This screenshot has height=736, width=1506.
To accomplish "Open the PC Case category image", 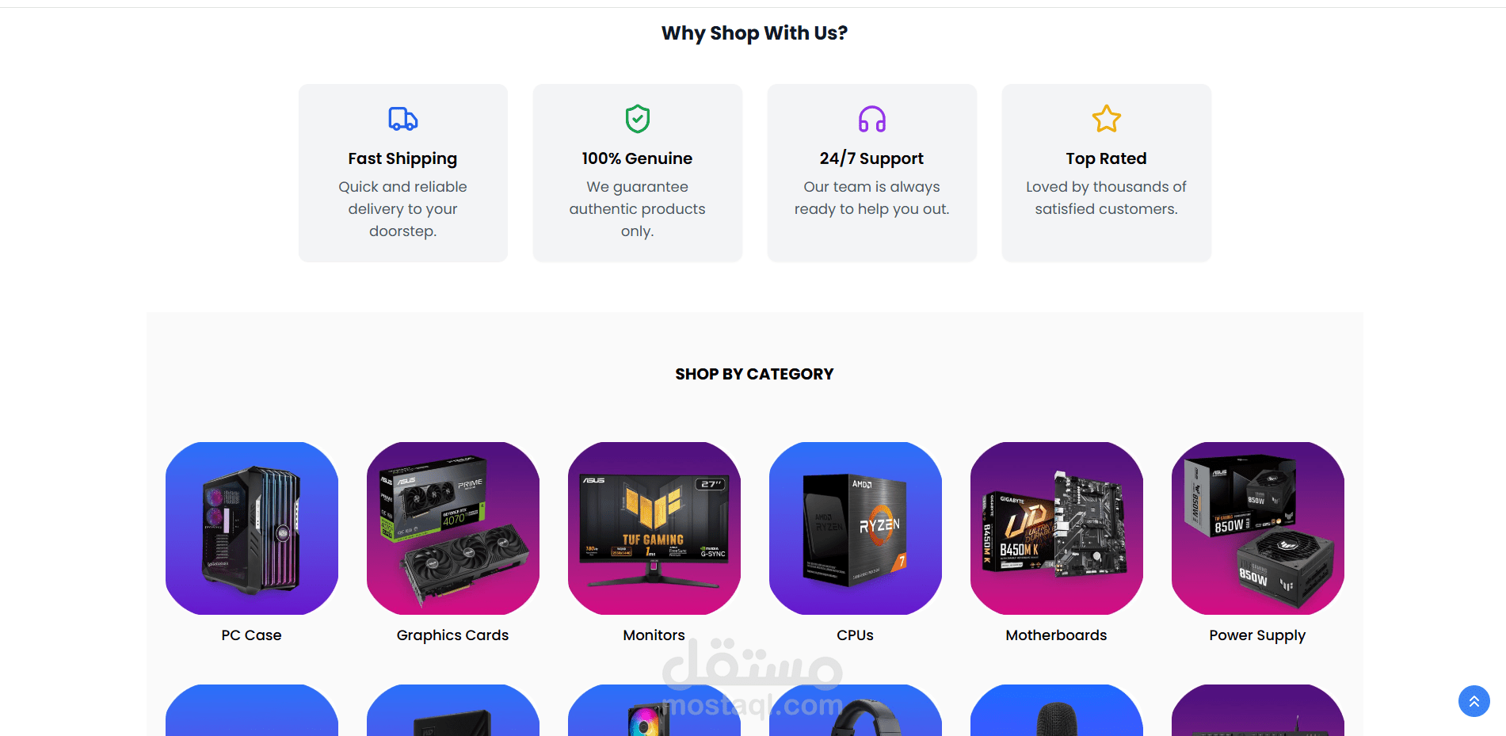I will [252, 528].
